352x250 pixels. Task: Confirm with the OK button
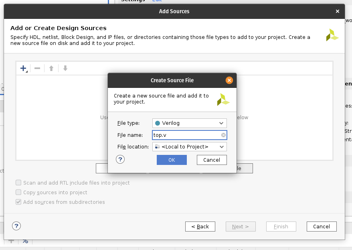click(x=172, y=160)
